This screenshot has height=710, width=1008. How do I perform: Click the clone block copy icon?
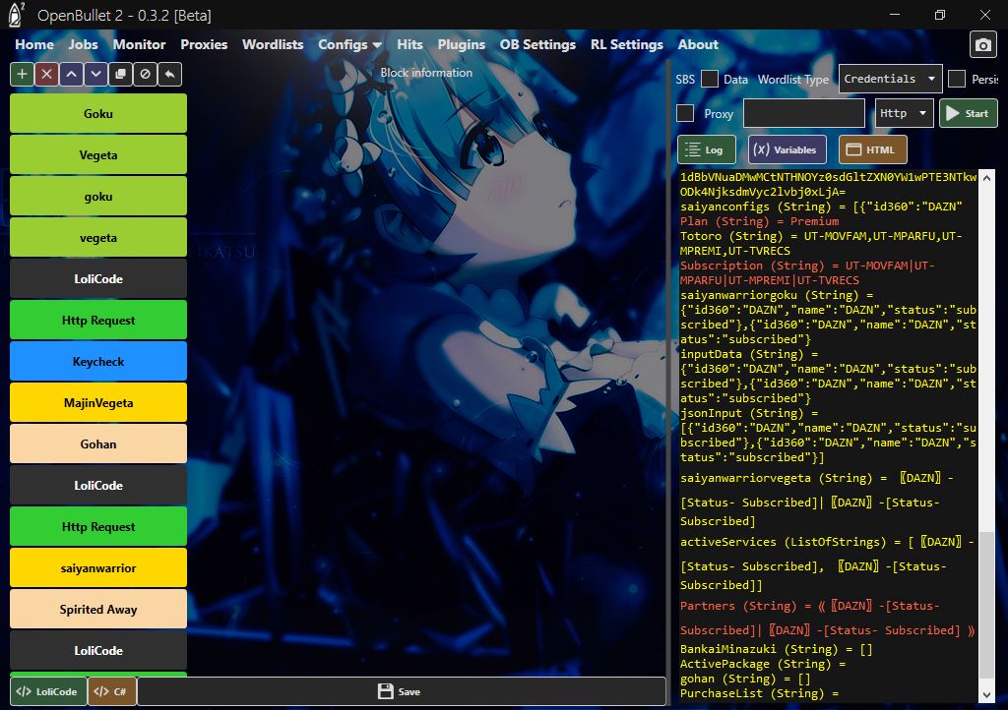[x=120, y=74]
